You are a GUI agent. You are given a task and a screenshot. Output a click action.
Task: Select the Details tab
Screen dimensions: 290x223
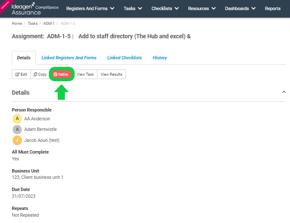pos(24,58)
